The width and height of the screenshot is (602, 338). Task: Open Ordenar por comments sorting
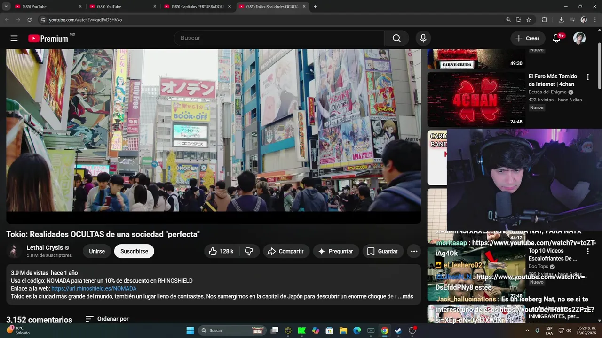(x=107, y=319)
